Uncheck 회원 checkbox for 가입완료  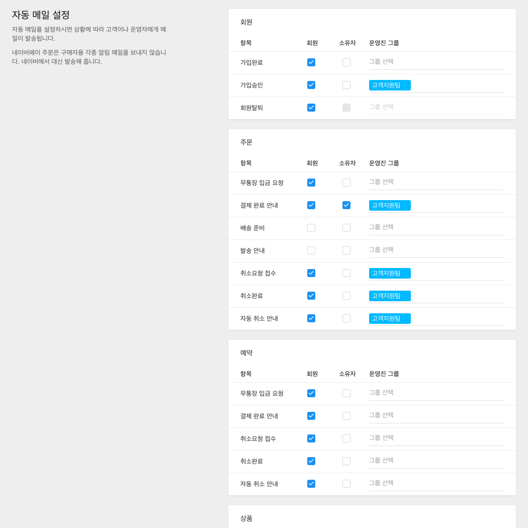311,62
